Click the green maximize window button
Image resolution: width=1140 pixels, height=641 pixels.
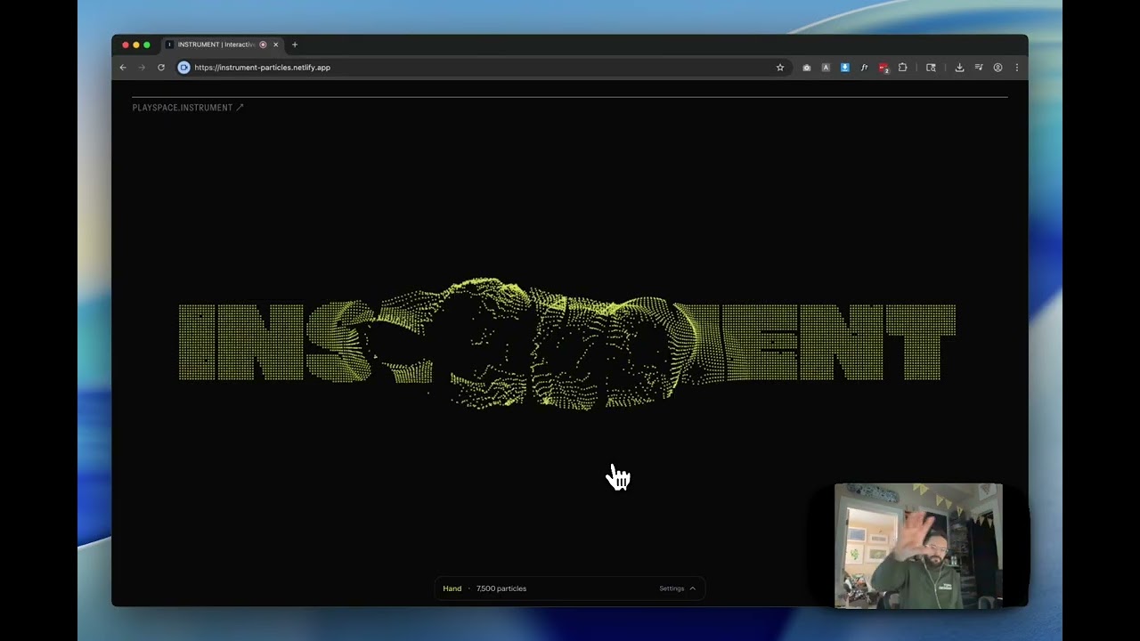click(147, 45)
